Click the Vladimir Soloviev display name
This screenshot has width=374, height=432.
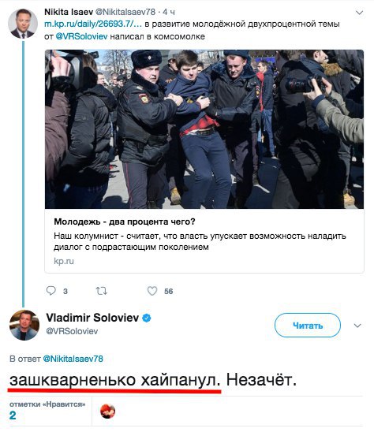tap(92, 318)
